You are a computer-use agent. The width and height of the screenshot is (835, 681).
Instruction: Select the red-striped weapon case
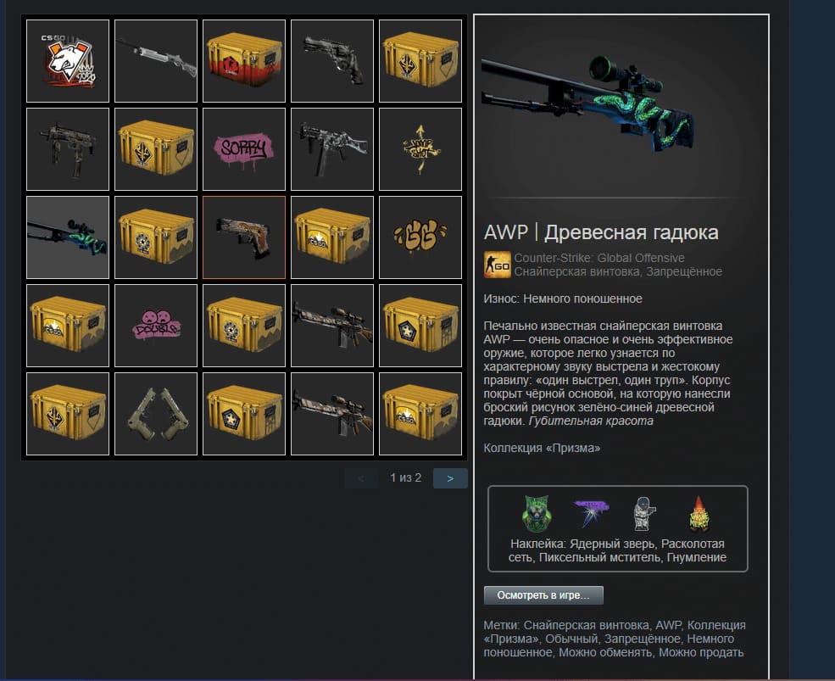click(x=244, y=61)
